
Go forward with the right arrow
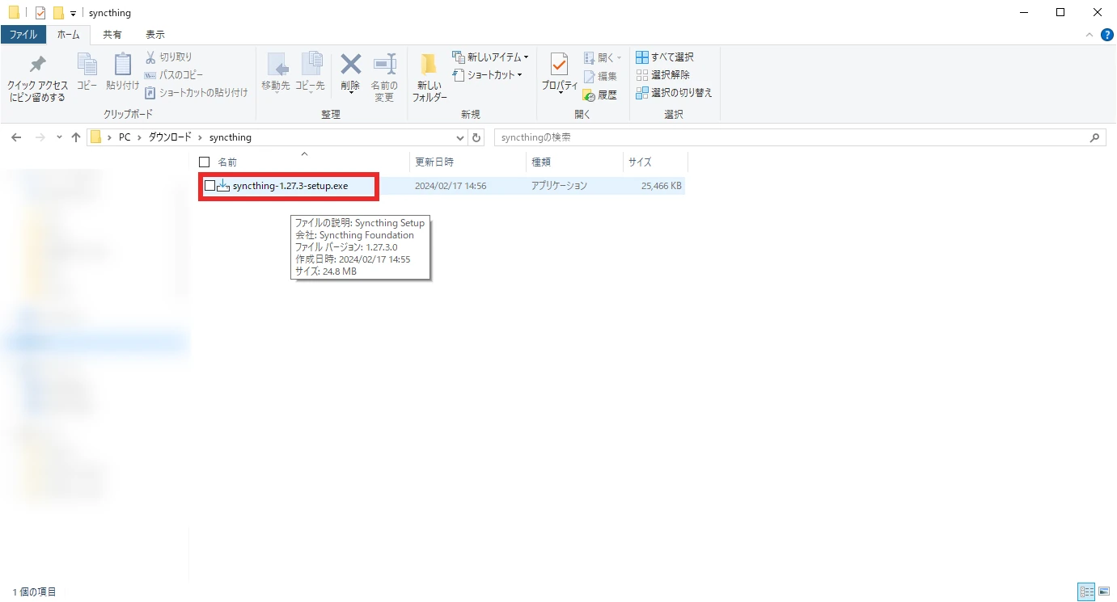click(x=40, y=137)
